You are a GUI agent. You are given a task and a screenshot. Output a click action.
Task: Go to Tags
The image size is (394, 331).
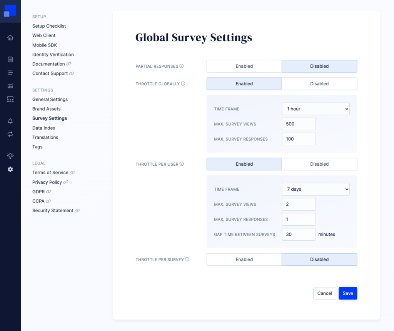37,147
